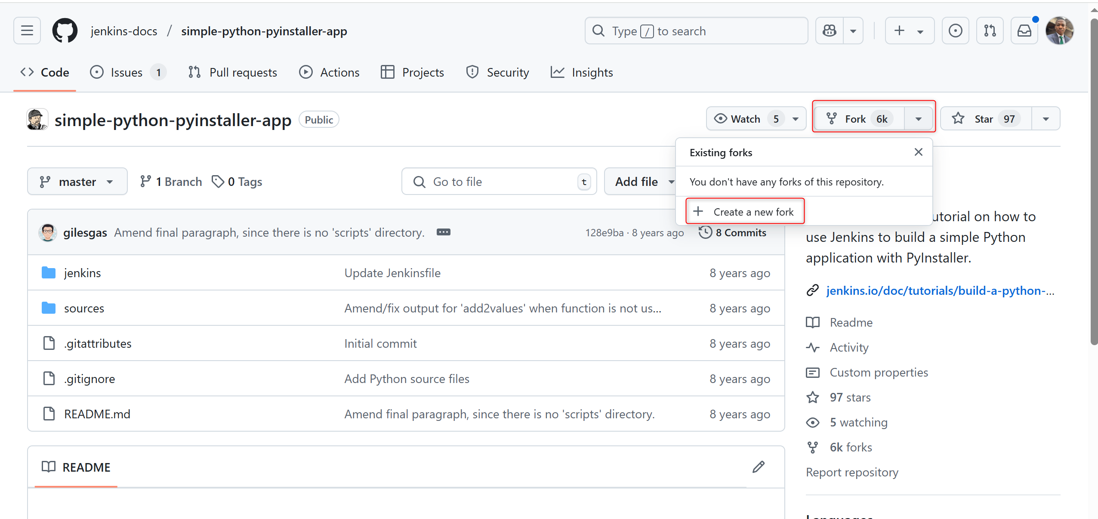Switch to the Actions tab

[329, 72]
